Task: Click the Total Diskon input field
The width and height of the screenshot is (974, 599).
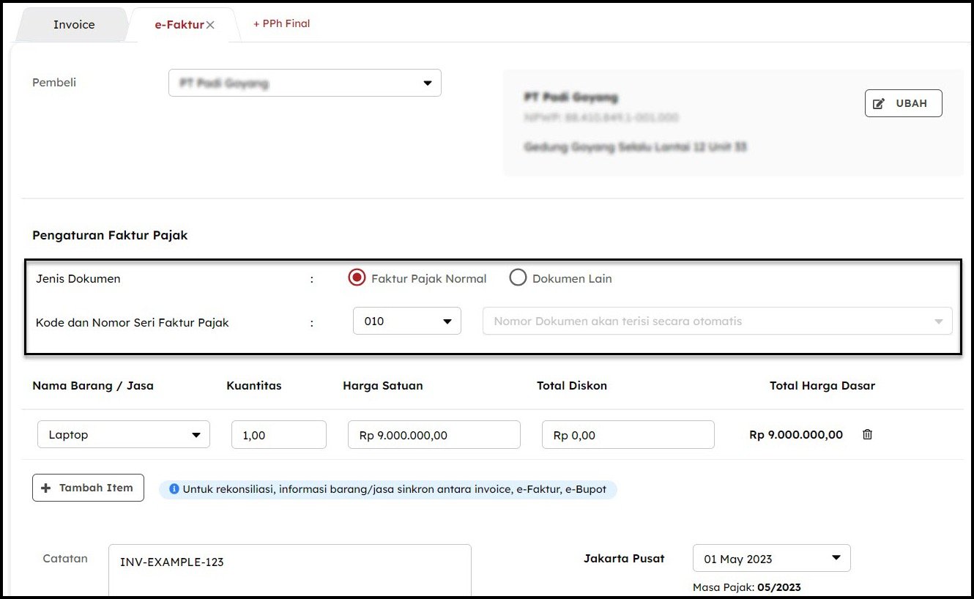Action: point(628,435)
